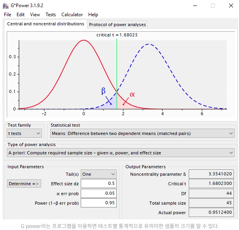239x230 pixels.
Task: Open the Edit menu
Action: 21,15
